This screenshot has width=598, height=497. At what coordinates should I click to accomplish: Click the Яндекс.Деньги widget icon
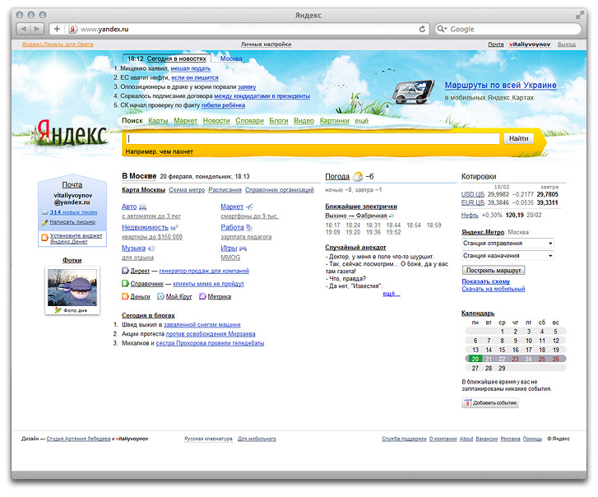(x=44, y=238)
